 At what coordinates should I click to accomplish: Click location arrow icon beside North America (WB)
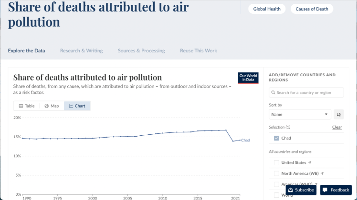(322, 173)
